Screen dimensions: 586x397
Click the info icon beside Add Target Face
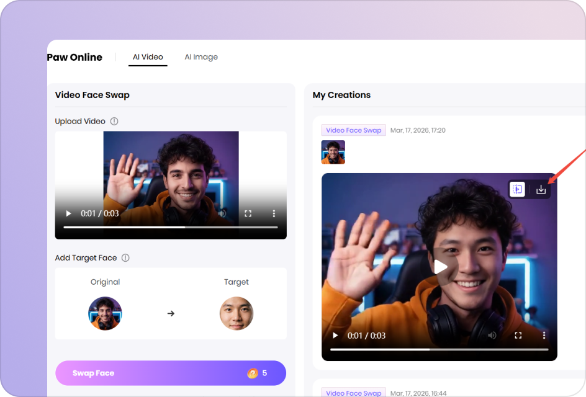[x=125, y=258]
